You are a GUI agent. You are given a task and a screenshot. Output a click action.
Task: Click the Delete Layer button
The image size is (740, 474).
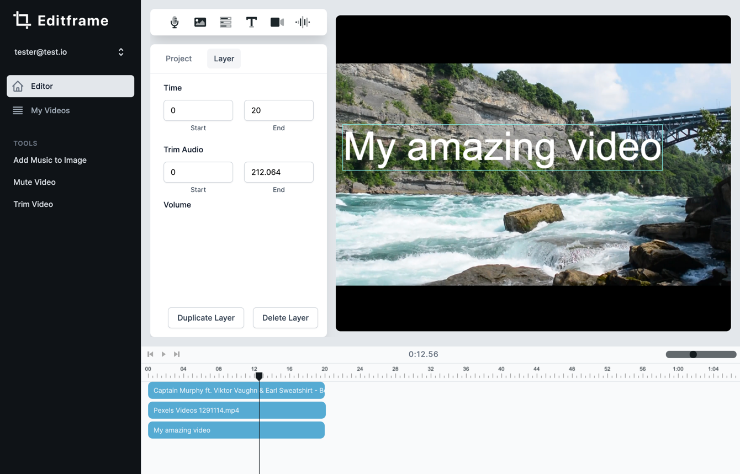click(x=286, y=318)
